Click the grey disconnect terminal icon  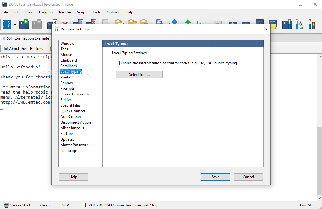[x=37, y=24]
